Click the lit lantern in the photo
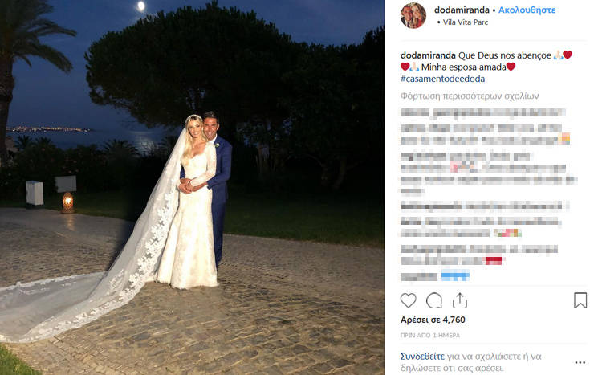This screenshot has height=375, width=590. 67,202
